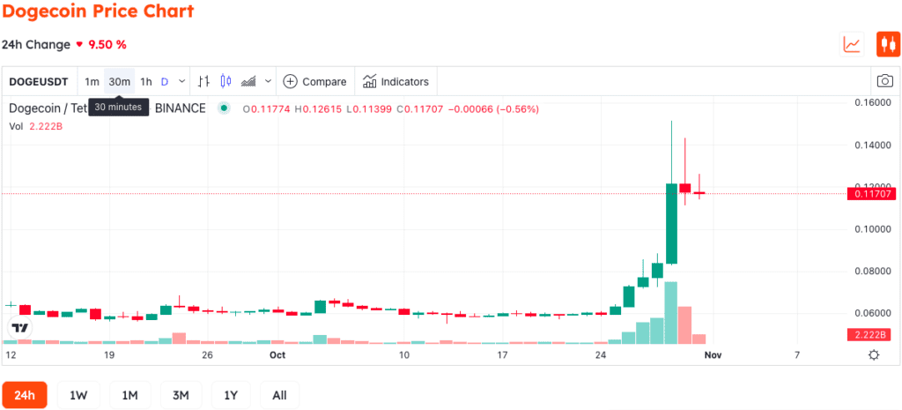Select the 30m interval

click(x=120, y=81)
